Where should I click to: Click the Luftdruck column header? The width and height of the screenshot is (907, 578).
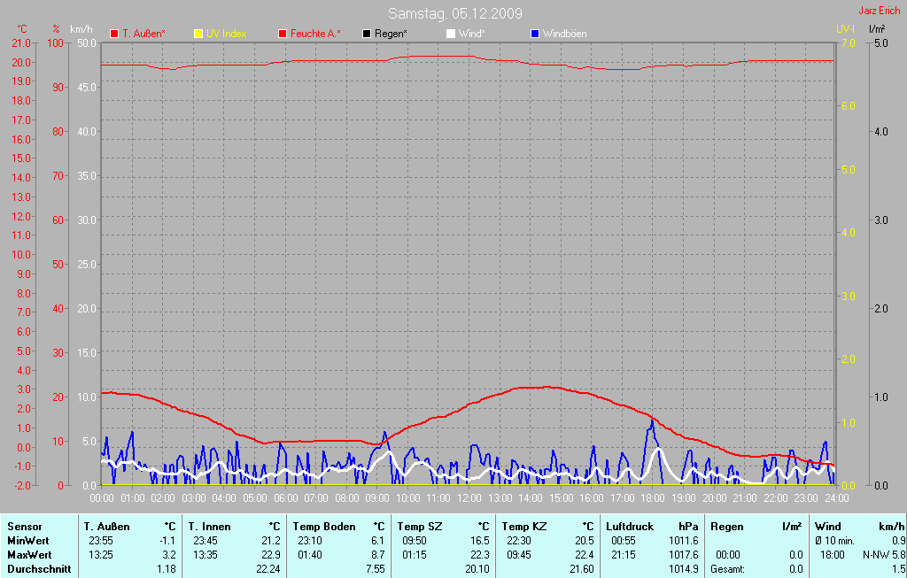[x=630, y=527]
